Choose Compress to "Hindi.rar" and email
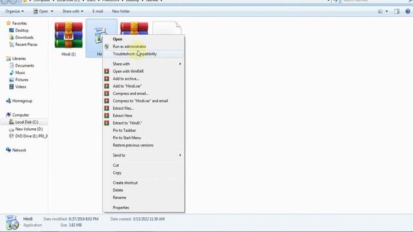This screenshot has height=232, width=413. pos(141,101)
